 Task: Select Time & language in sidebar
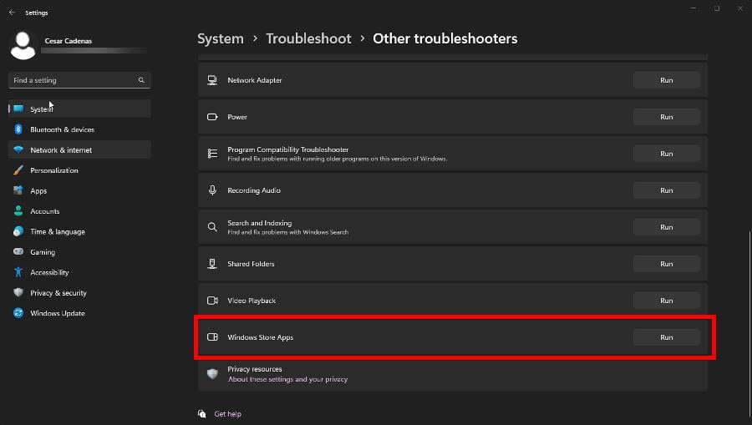pos(58,232)
